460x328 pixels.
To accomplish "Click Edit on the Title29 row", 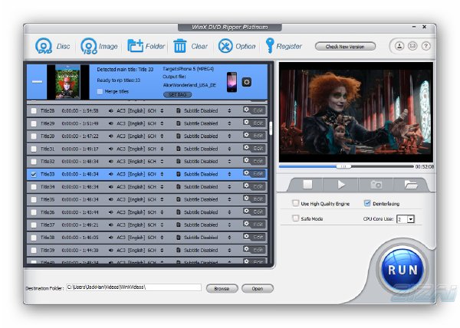I will (x=258, y=123).
